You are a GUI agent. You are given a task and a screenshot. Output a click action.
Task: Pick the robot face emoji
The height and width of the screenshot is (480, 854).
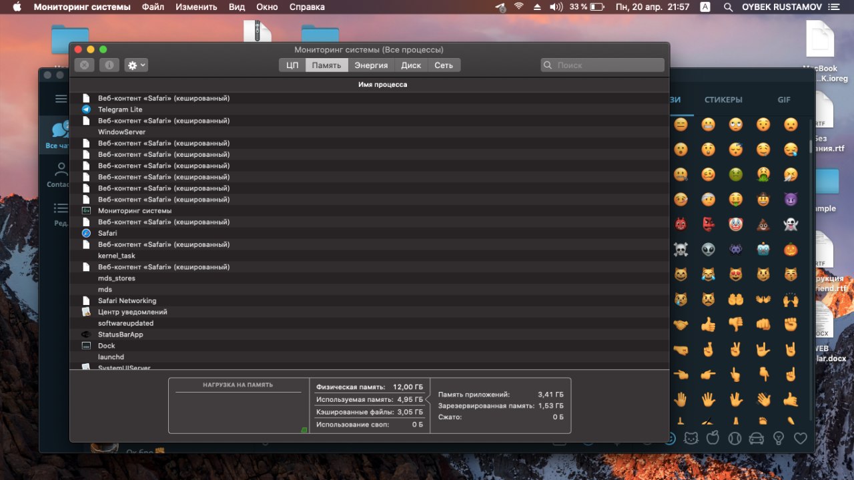763,249
